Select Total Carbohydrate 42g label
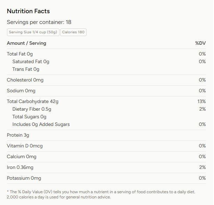This screenshot has width=214, height=205. pos(33,102)
